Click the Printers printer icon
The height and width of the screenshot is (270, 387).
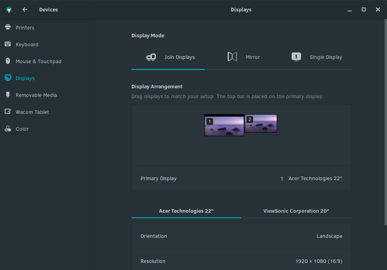point(7,27)
